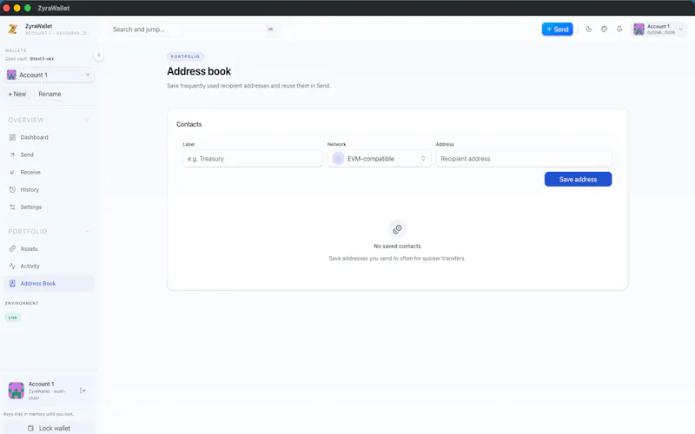Viewport: 695px width, 434px height.
Task: Click the @test3-okx vault name
Action: point(42,59)
